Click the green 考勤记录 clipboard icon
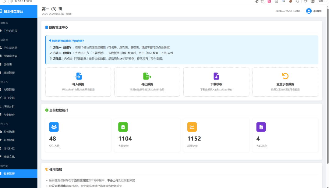Viewport: 329px width, 188px height. coord(123,127)
